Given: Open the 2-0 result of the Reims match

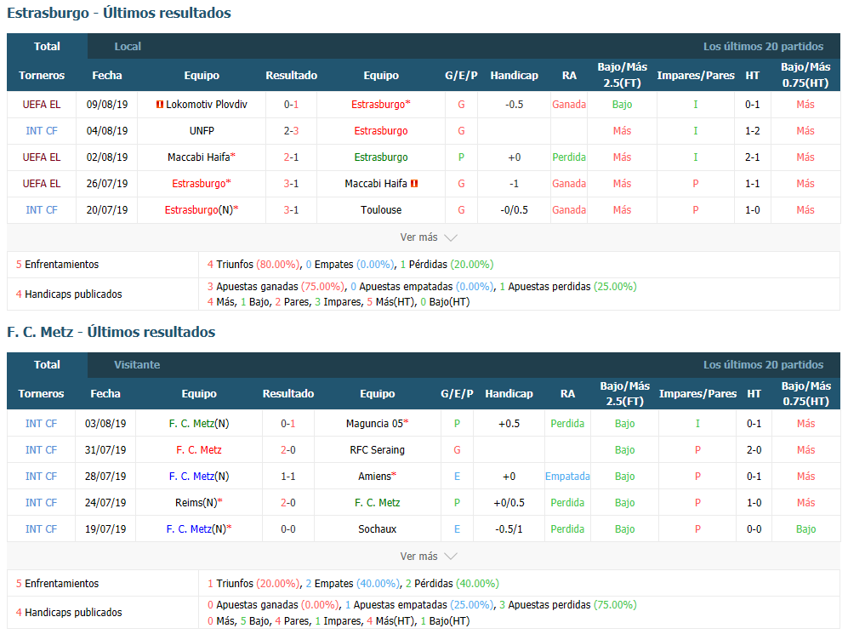Looking at the screenshot, I should pos(288,503).
